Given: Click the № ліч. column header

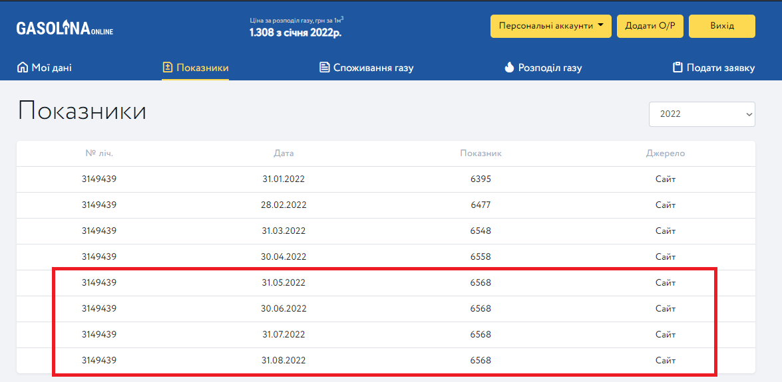Looking at the screenshot, I should click(x=99, y=153).
